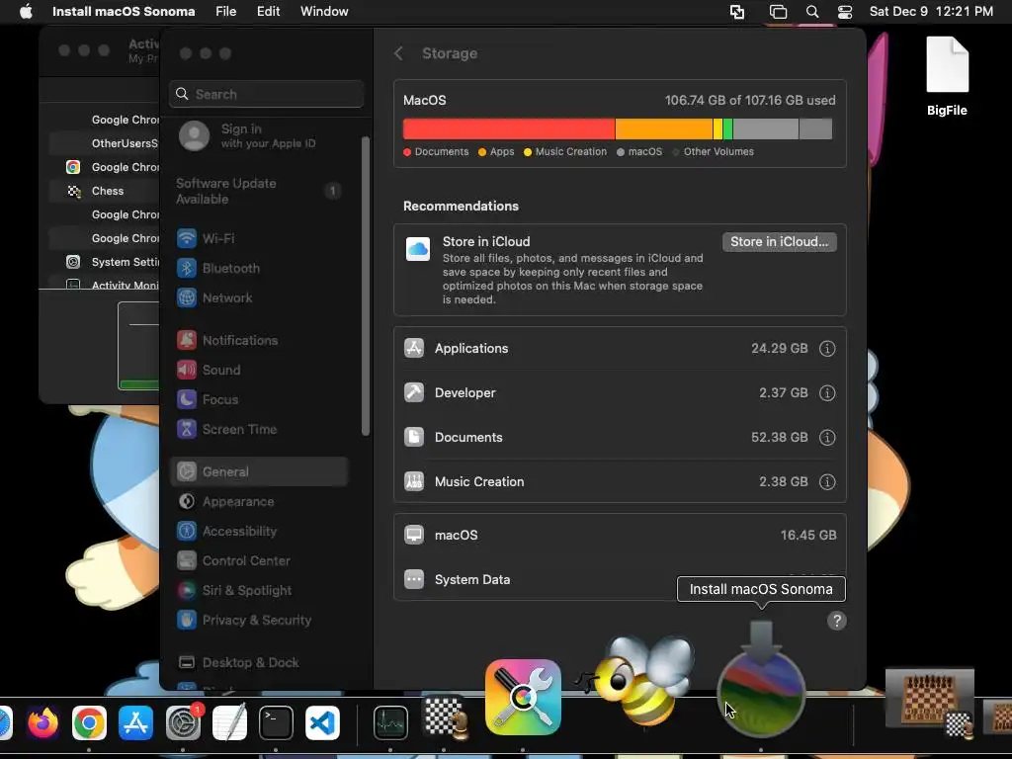The height and width of the screenshot is (759, 1012).
Task: Open System Settings from the Dock
Action: 183,722
